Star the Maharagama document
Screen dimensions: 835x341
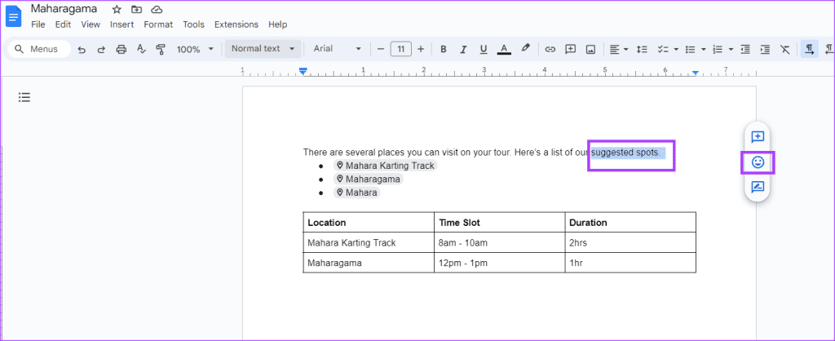[x=117, y=10]
